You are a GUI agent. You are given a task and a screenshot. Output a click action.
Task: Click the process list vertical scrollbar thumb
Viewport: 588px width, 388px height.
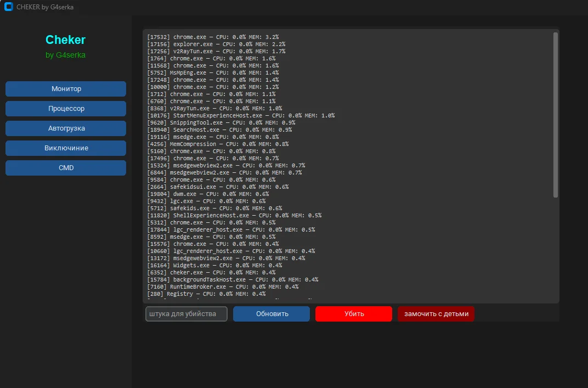(x=556, y=115)
